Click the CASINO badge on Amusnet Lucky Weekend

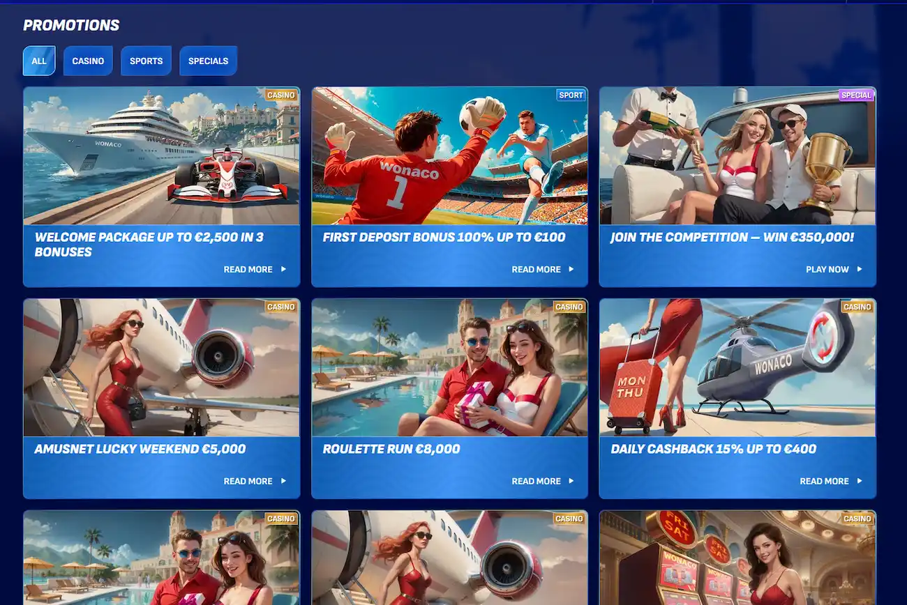(281, 307)
